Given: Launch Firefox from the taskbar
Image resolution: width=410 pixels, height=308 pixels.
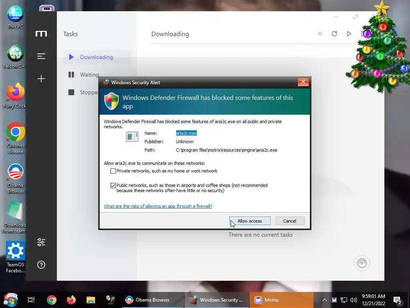Looking at the screenshot, I should click(x=71, y=300).
